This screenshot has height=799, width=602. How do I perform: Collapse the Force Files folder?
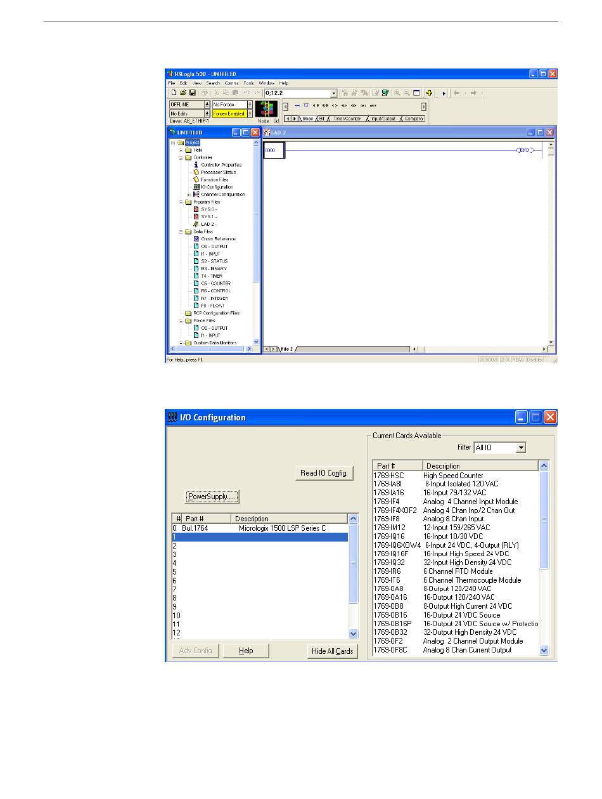tap(181, 321)
